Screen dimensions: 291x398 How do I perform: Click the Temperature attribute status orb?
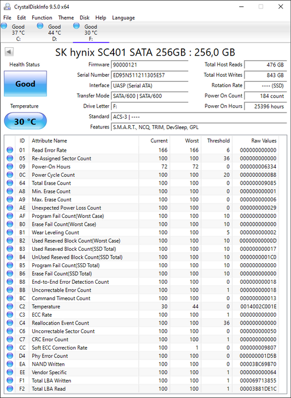pyautogui.click(x=10, y=306)
